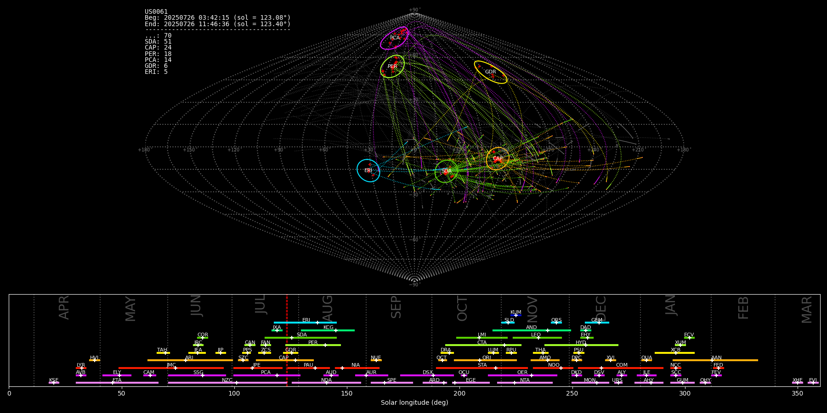Image resolution: width=827 pixels, height=413 pixels.
Task: Click the AUG month label in the timeline
Action: (x=328, y=308)
